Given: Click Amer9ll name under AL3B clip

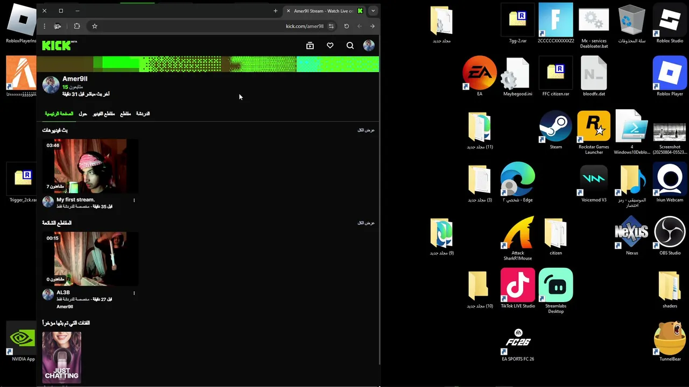Looking at the screenshot, I should coord(65,306).
